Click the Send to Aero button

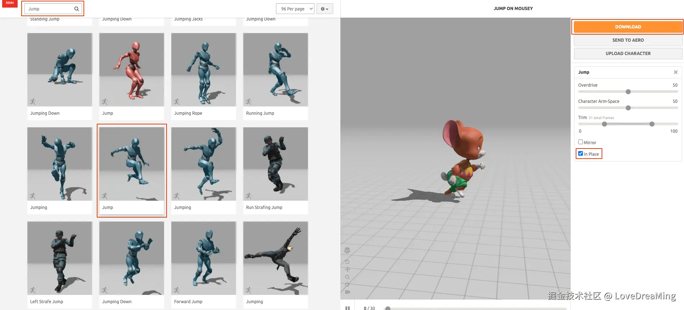point(628,40)
